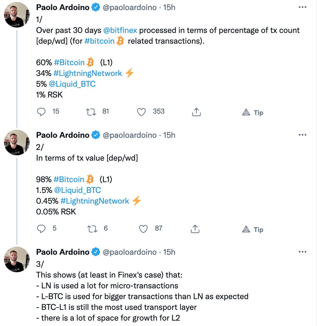Retweet the second tweet with 6 retweets
This screenshot has height=326, width=317.
coord(91,229)
